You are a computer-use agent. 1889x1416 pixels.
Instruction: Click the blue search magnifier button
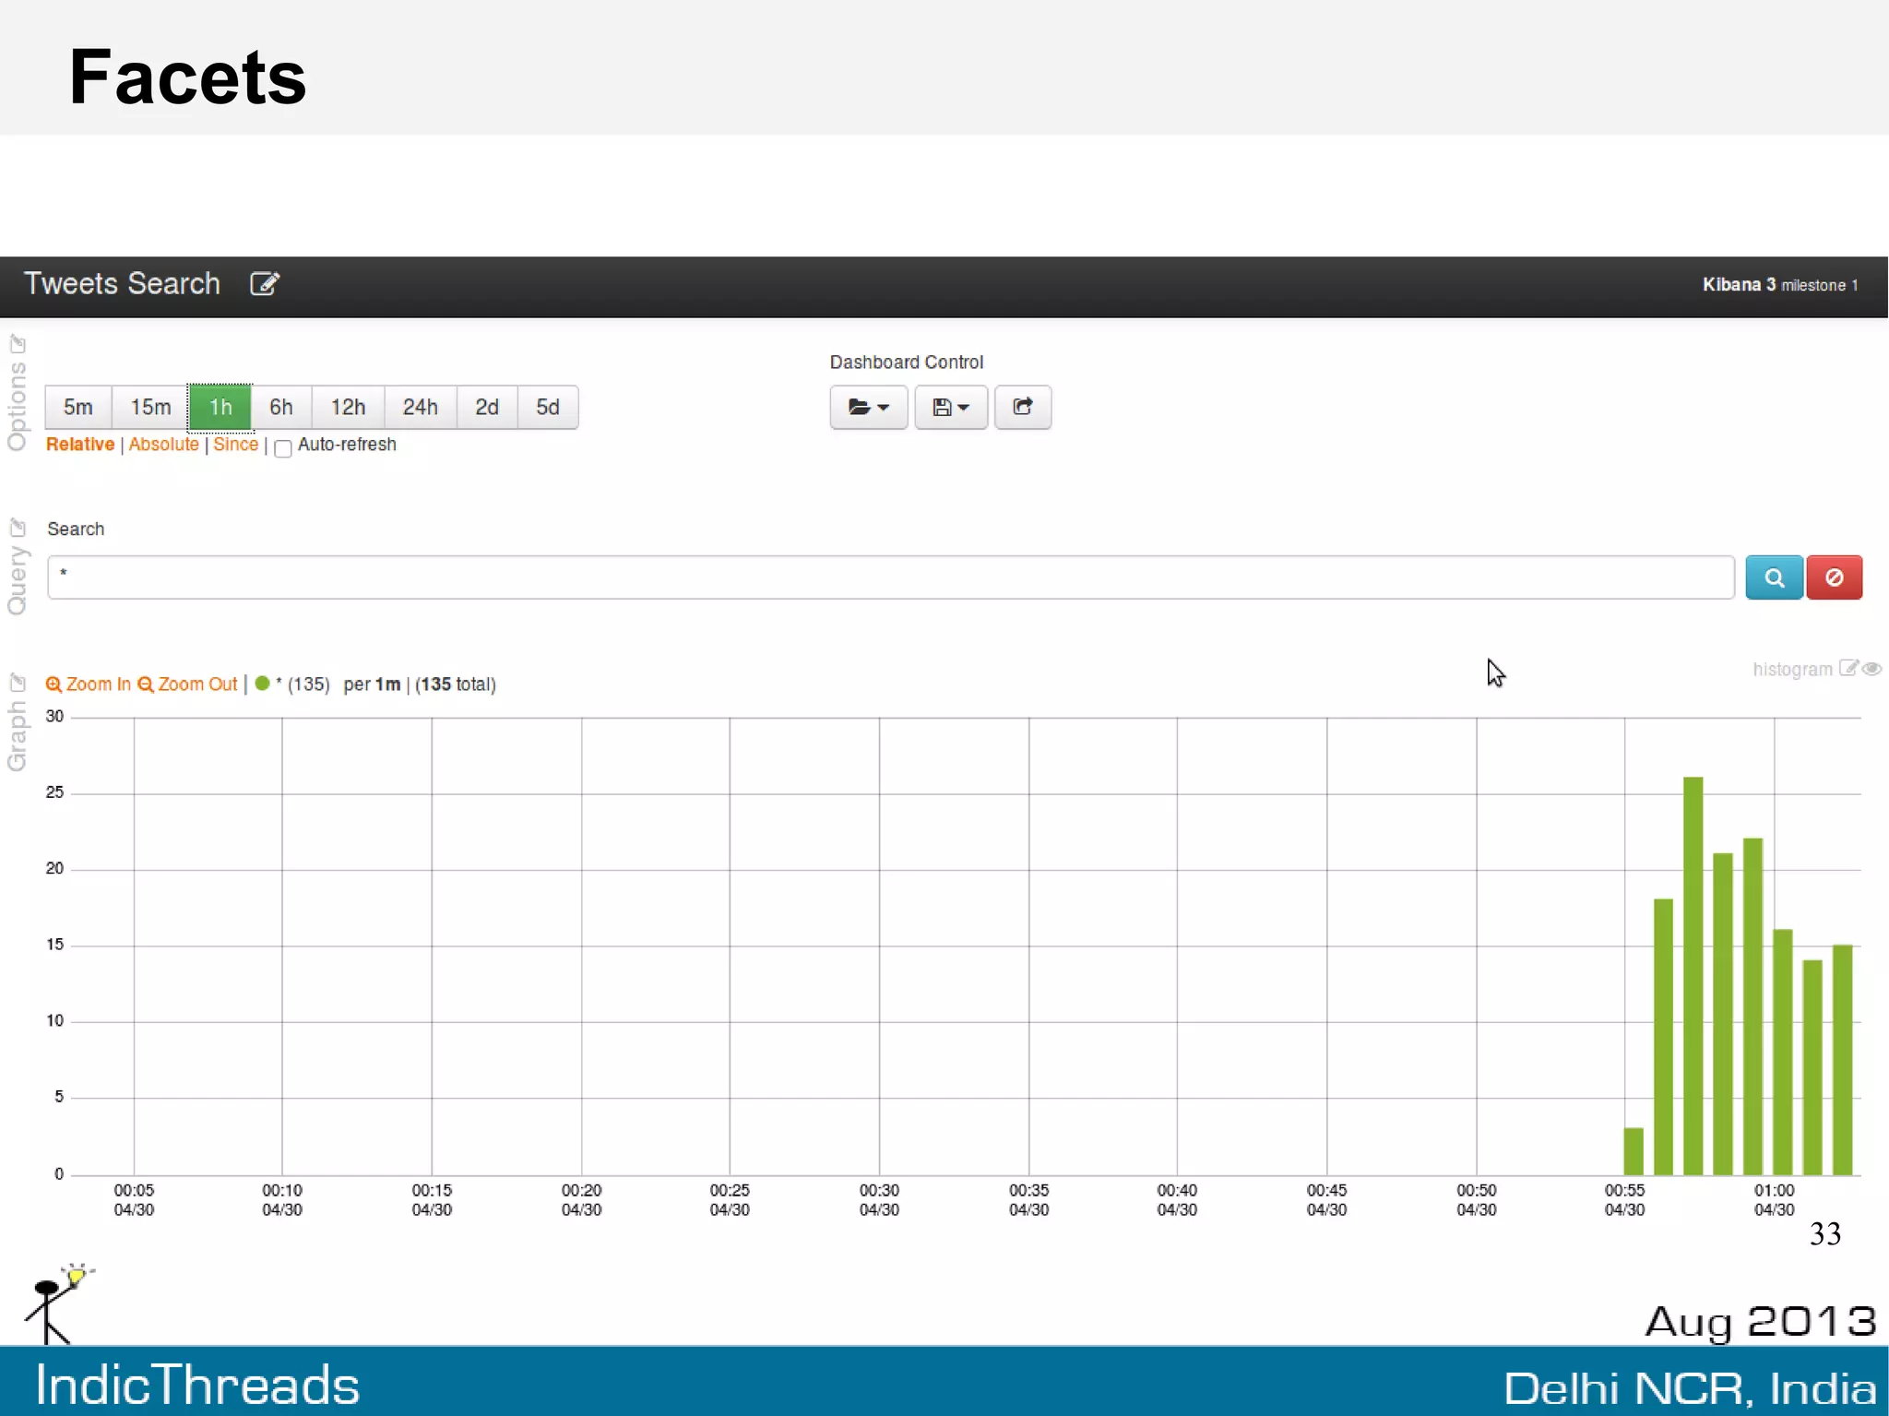click(1774, 577)
